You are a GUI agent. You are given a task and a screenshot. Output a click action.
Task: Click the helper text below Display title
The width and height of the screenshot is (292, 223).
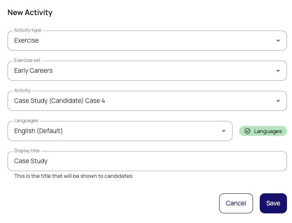(x=73, y=176)
